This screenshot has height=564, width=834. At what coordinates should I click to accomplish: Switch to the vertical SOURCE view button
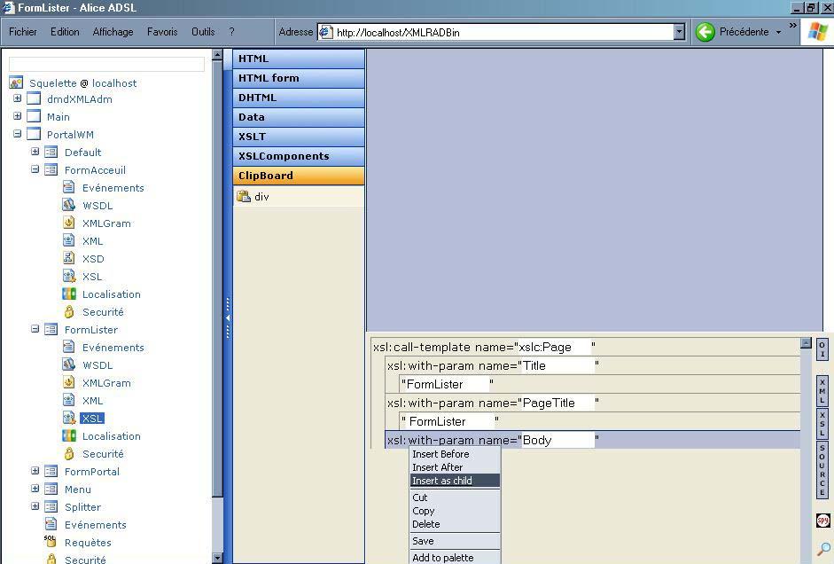[822, 470]
